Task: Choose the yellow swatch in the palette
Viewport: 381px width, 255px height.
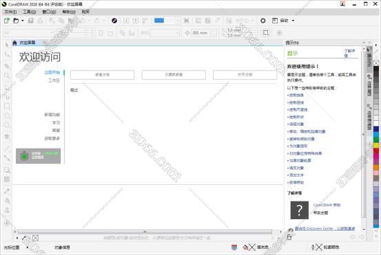Action: pos(376,145)
